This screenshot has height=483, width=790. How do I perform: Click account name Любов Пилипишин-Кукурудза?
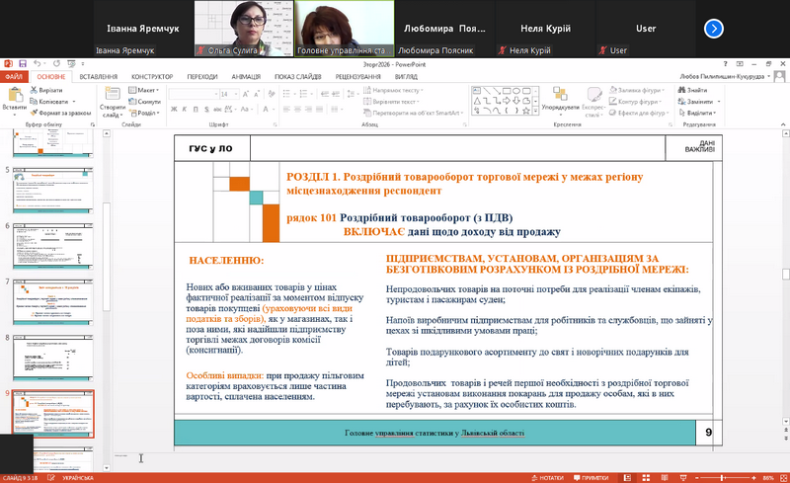722,77
